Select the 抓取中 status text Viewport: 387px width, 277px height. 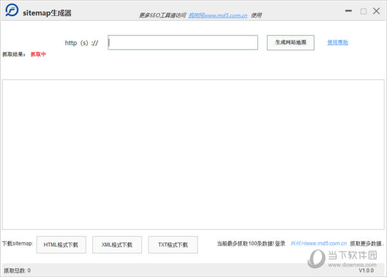[38, 54]
